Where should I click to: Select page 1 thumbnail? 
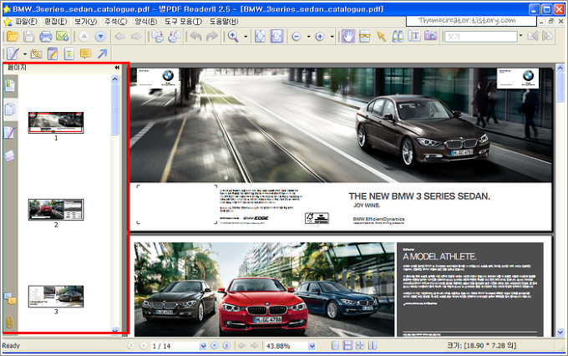click(56, 123)
